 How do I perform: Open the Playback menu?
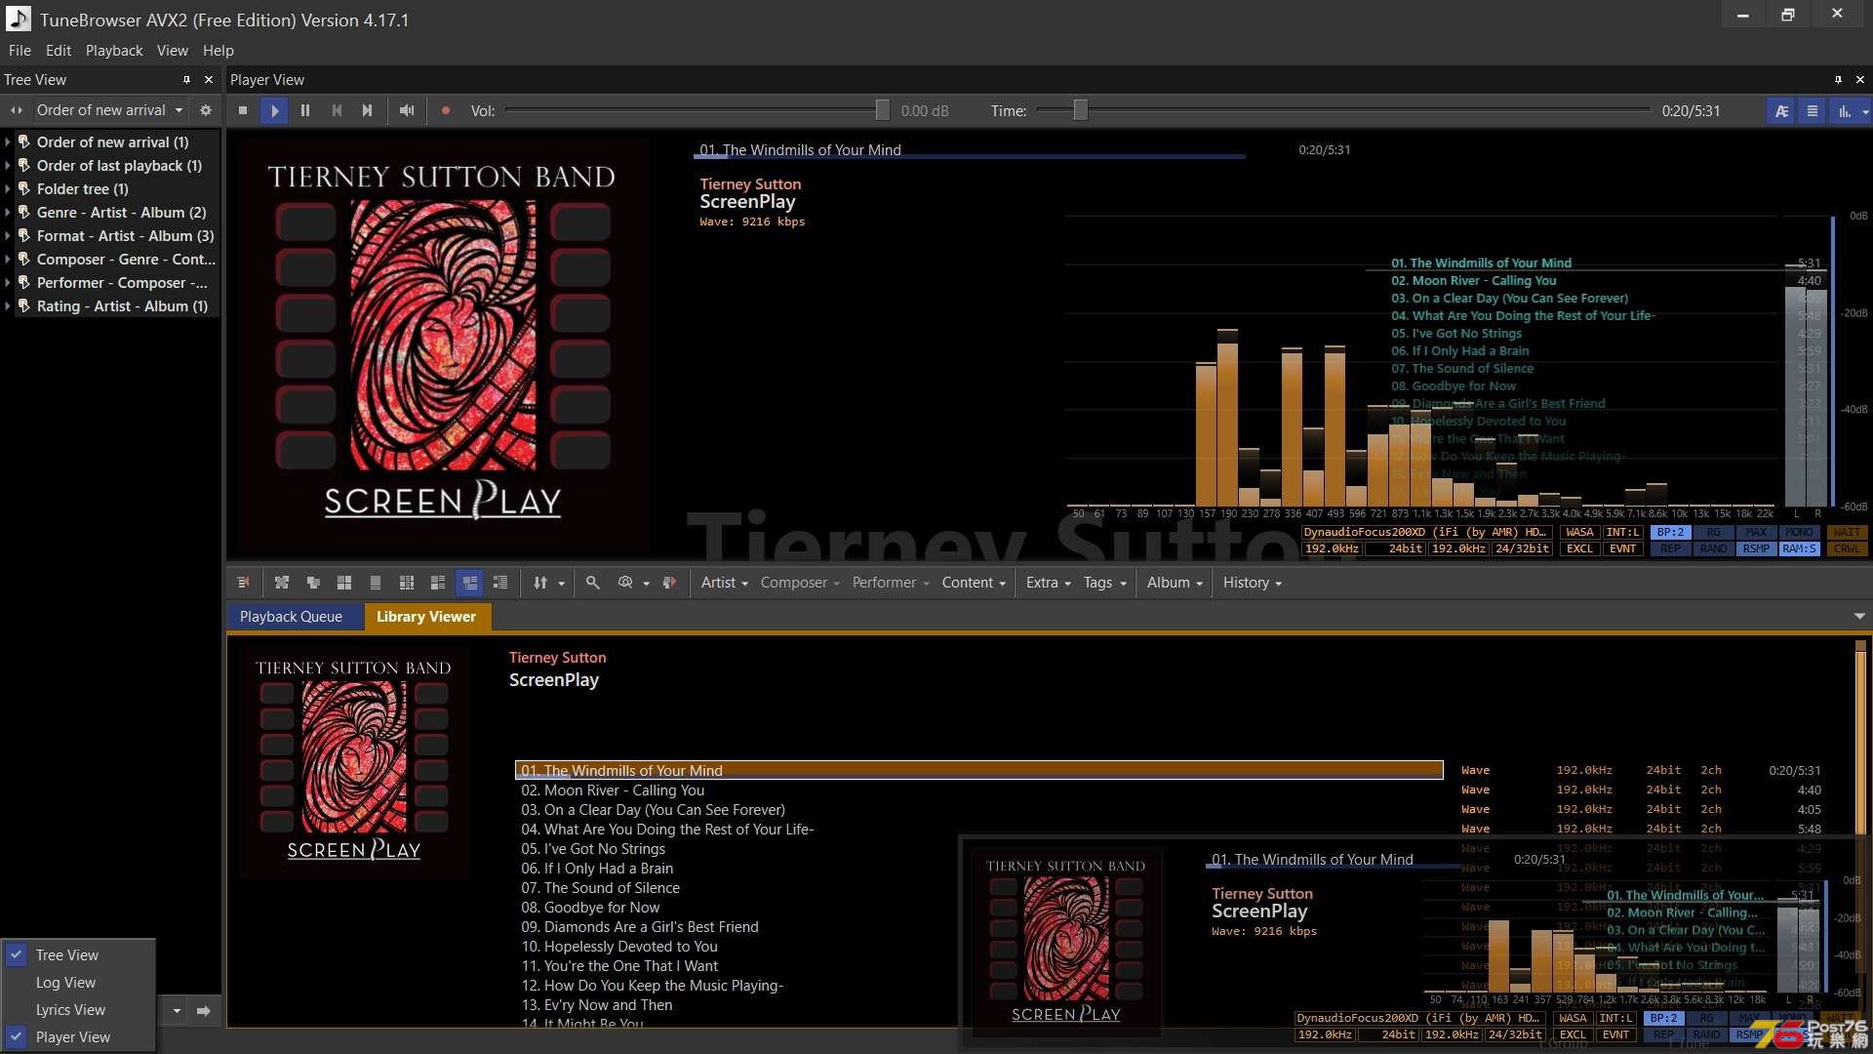[x=114, y=51]
